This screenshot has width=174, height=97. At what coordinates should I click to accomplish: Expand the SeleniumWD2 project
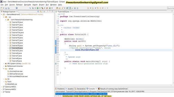[2, 87]
